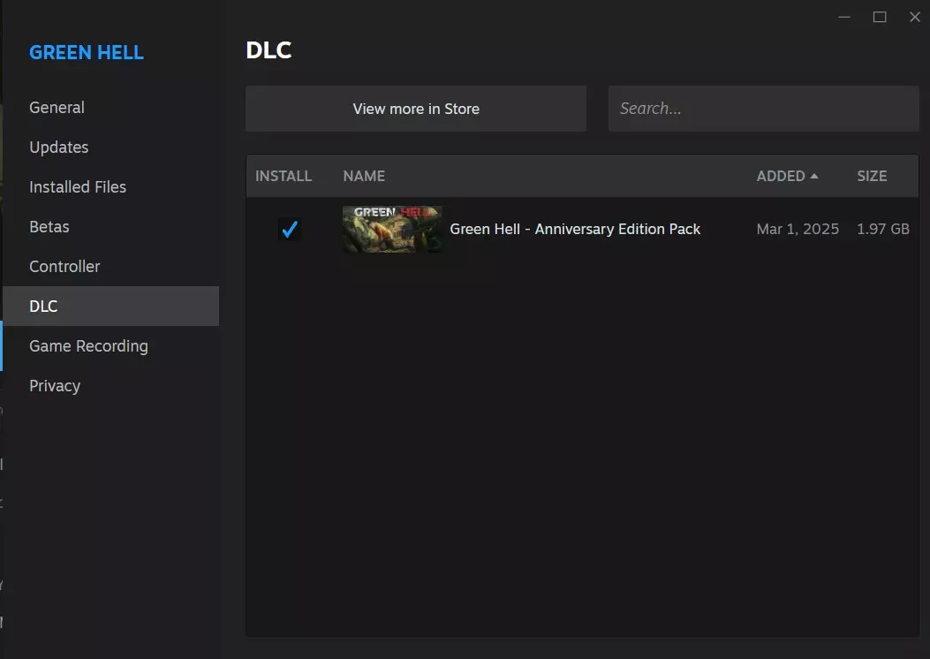Sort by the NAME column header

364,176
